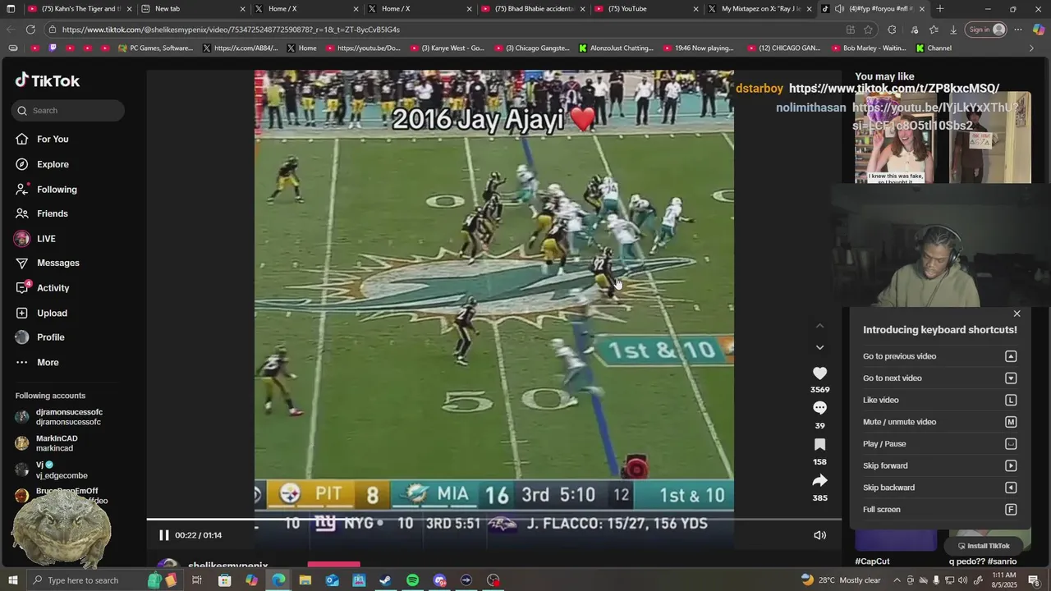
Task: Expand the bookmarks bar overflow chevron
Action: pos(1031,48)
